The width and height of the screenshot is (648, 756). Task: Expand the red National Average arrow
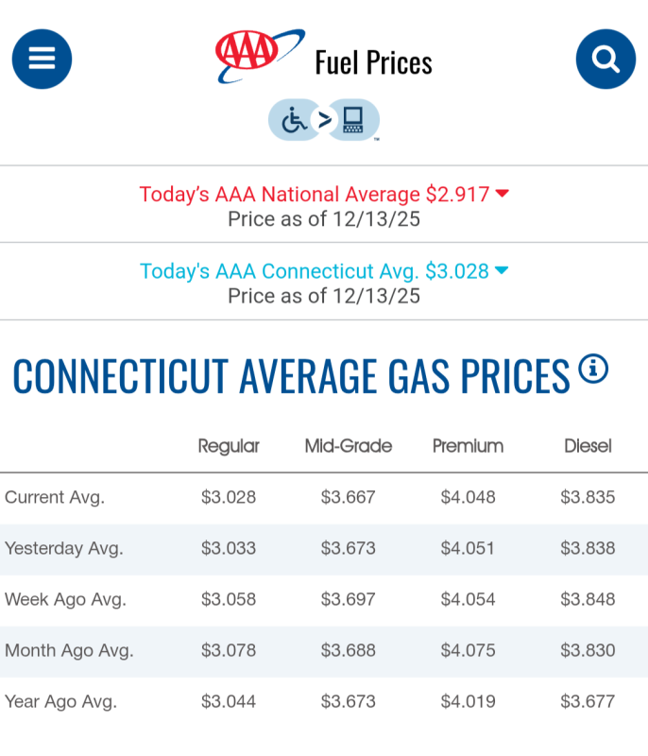503,194
